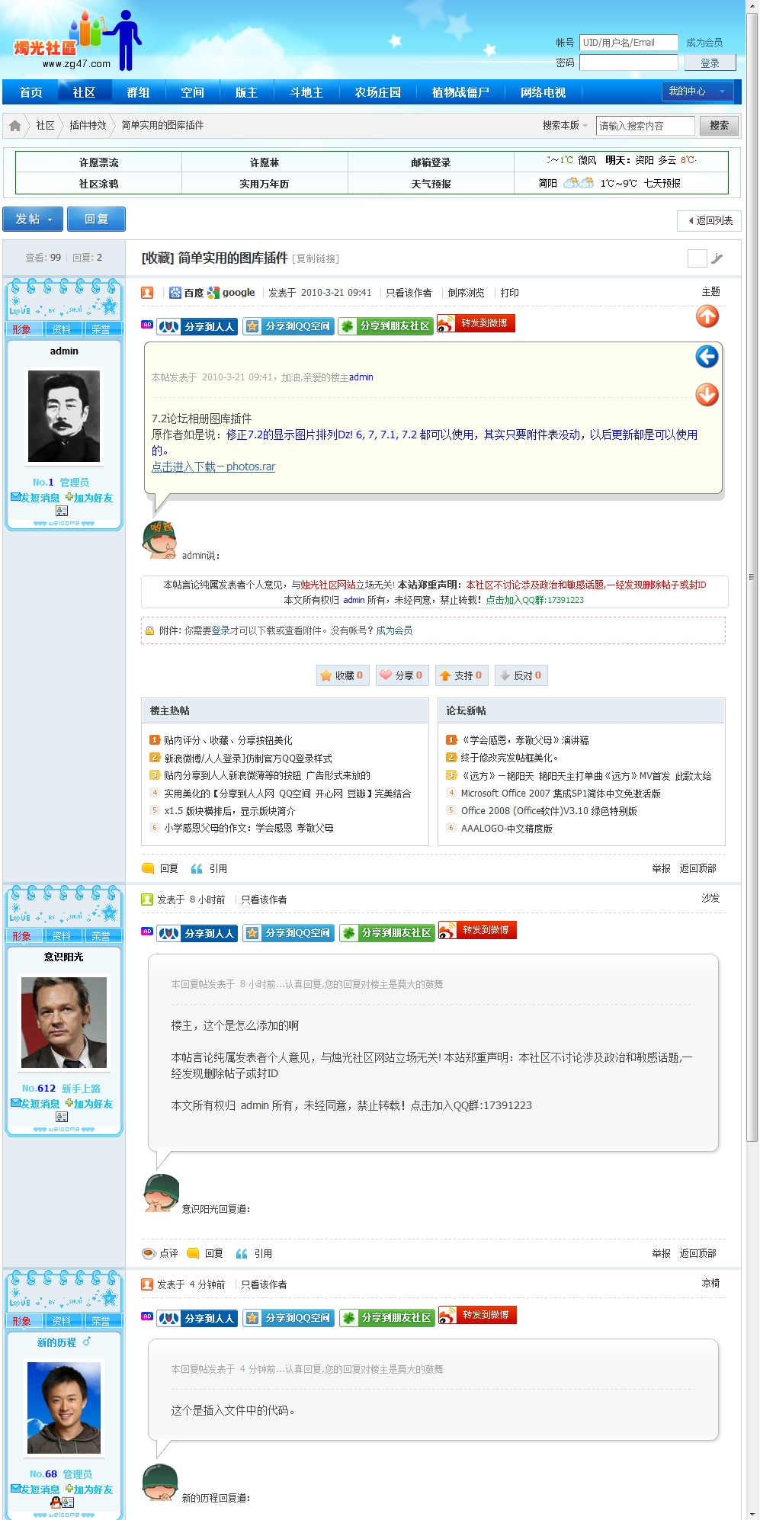
Task: Open 植物战僵尸 navigation tab
Action: coord(460,92)
